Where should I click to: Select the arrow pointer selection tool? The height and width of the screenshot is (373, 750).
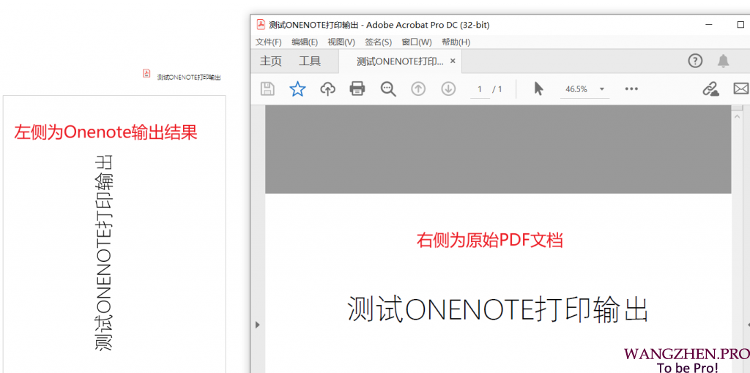click(538, 88)
